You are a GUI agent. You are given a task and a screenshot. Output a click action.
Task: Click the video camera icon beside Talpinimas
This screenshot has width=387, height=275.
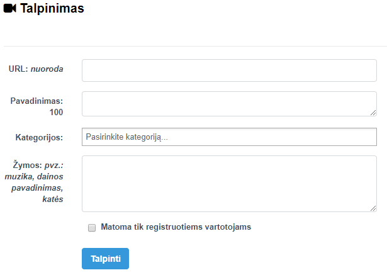coord(10,9)
